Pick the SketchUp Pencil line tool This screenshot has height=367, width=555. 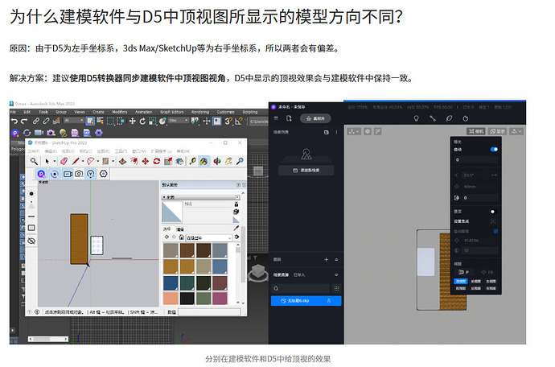click(x=76, y=161)
